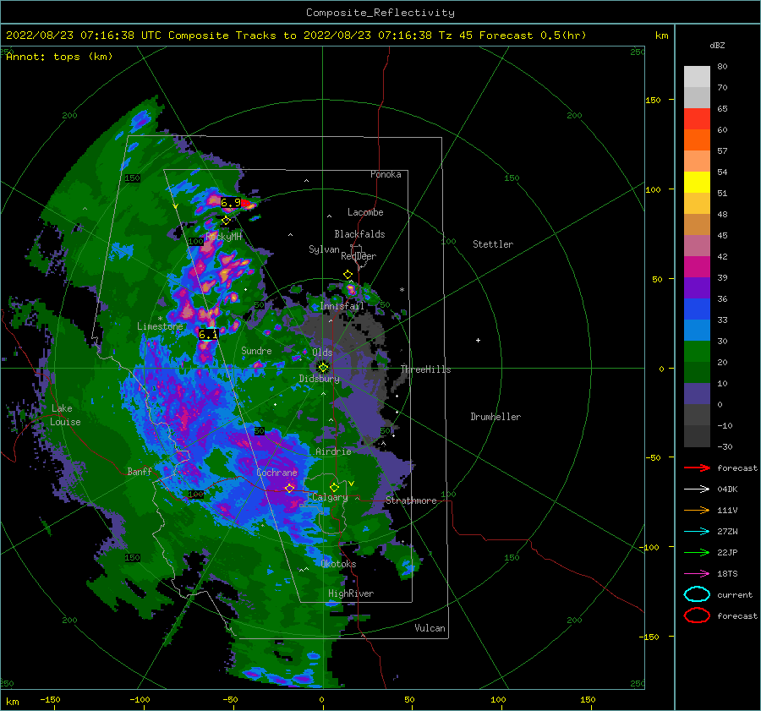The height and width of the screenshot is (711, 761).
Task: Click the Okotoks city label
Action: 338,564
